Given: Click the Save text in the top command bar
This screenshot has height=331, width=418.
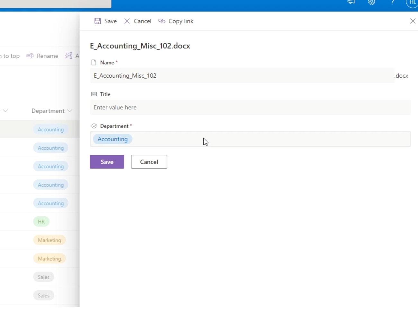Looking at the screenshot, I should 111,21.
